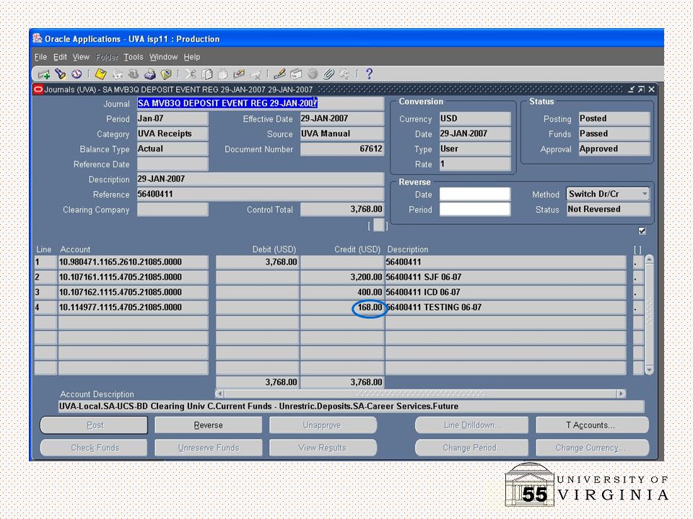Image resolution: width=693 pixels, height=519 pixels.
Task: Click the New record toolbar icon
Action: pos(44,74)
